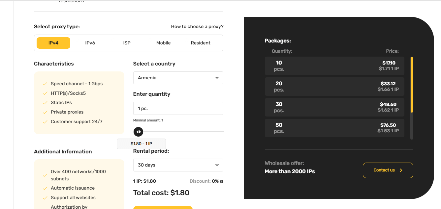Open the Armenia country dropdown
This screenshot has height=209, width=441.
click(178, 78)
